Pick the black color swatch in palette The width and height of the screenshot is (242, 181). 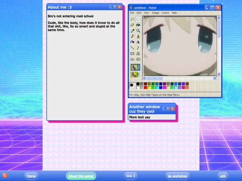(138, 84)
